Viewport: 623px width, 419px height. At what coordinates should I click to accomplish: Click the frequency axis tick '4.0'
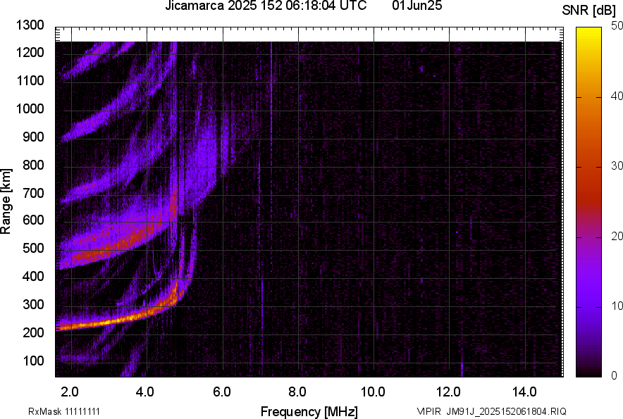pos(144,392)
